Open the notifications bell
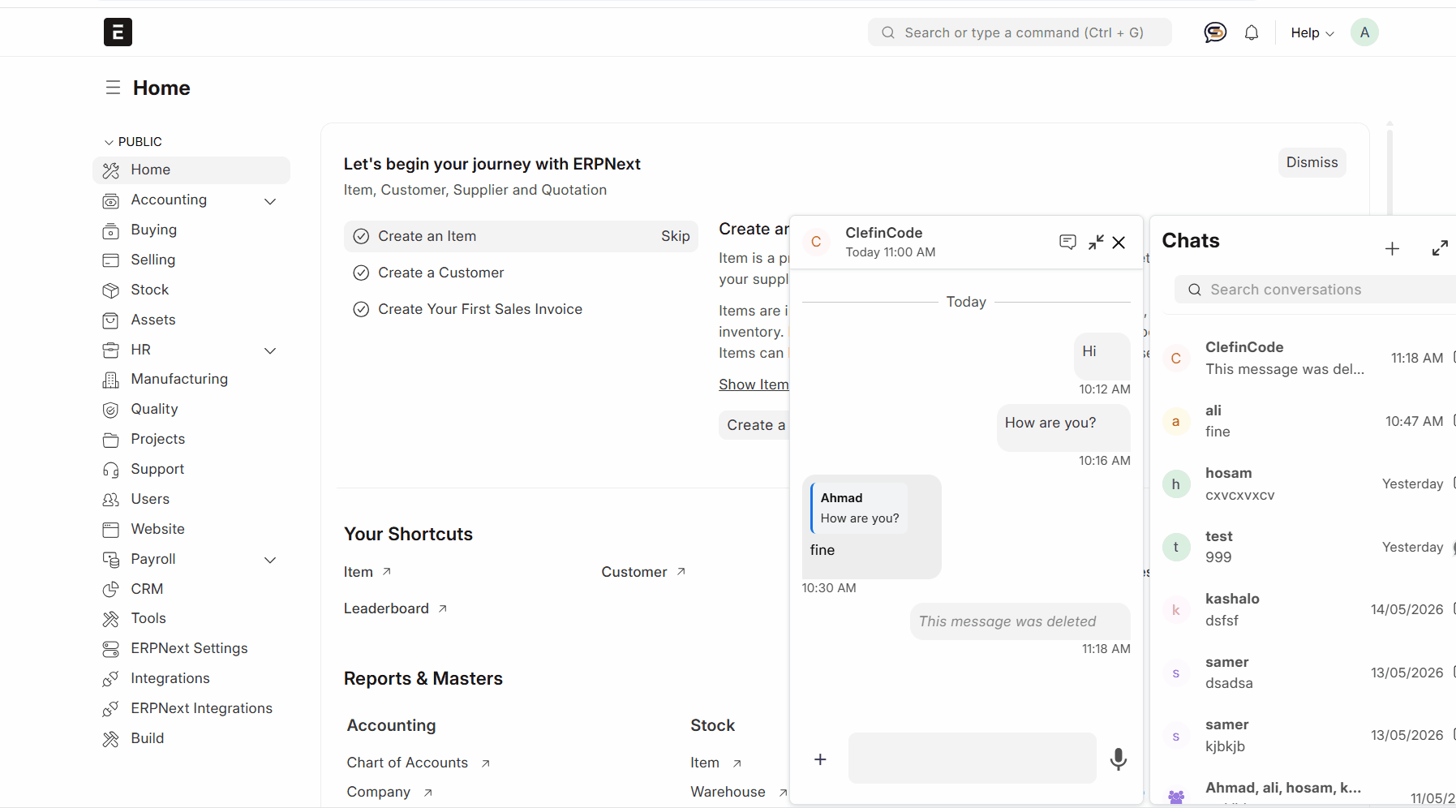Viewport: 1456px width, 808px height. 1252,32
